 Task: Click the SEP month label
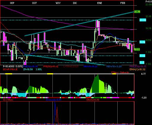(12, 3)
